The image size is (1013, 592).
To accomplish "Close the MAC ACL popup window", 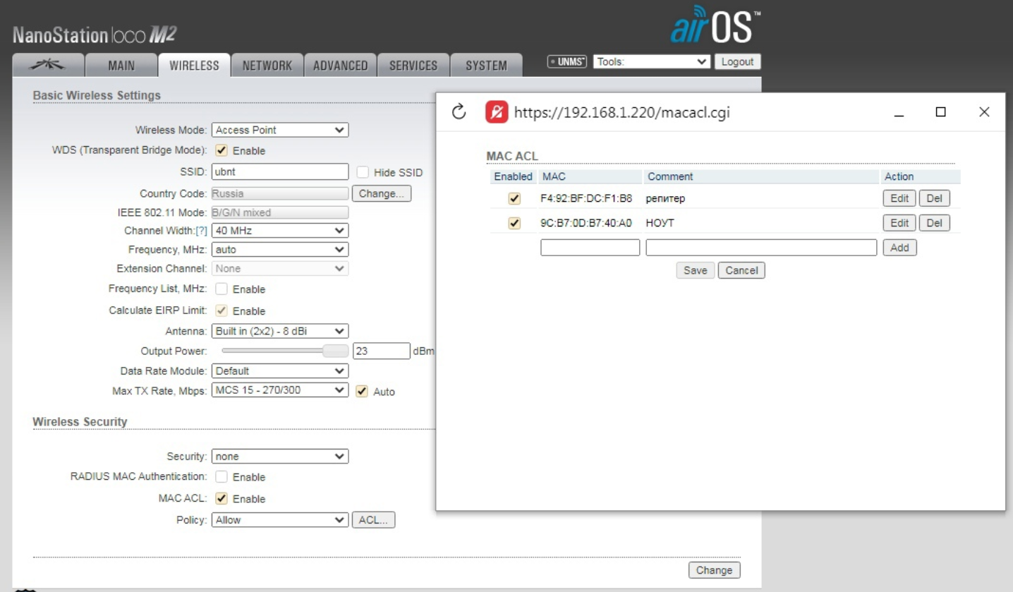I will (x=984, y=111).
